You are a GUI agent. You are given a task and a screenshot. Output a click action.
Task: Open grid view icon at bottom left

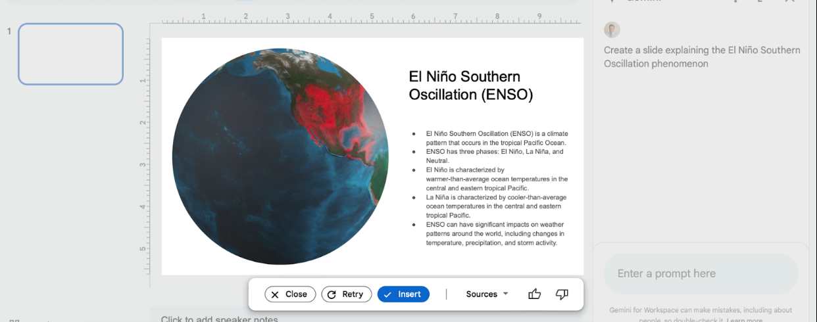click(14, 321)
